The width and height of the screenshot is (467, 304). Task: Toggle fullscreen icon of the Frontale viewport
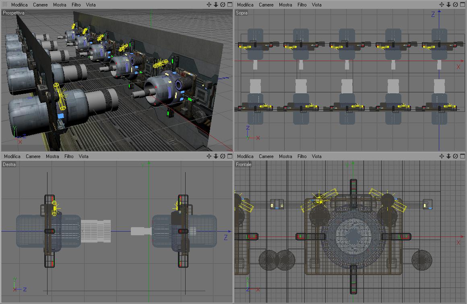tap(463, 156)
